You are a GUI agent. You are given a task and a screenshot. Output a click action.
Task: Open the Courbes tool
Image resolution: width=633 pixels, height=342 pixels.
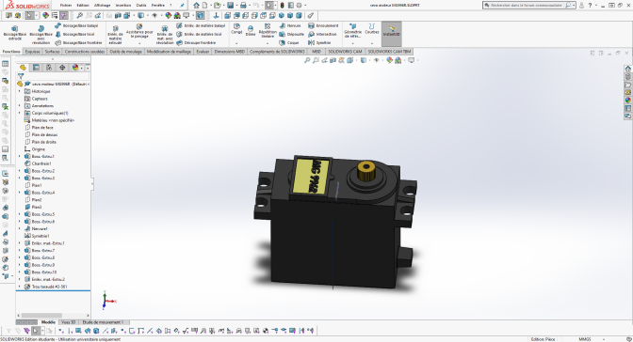point(372,29)
